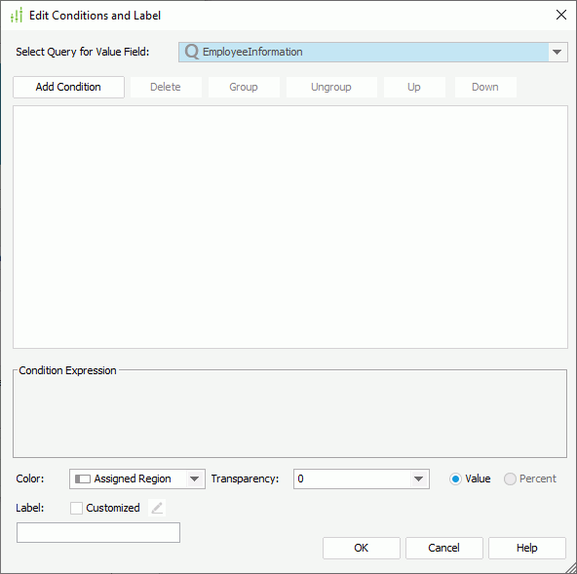577x574 pixels.
Task: Select the Percent radio button
Action: pyautogui.click(x=510, y=478)
